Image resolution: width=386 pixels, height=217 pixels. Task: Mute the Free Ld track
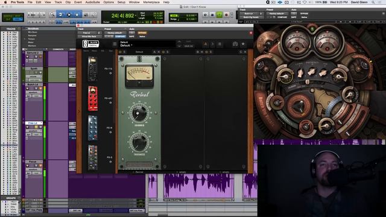tap(40, 127)
